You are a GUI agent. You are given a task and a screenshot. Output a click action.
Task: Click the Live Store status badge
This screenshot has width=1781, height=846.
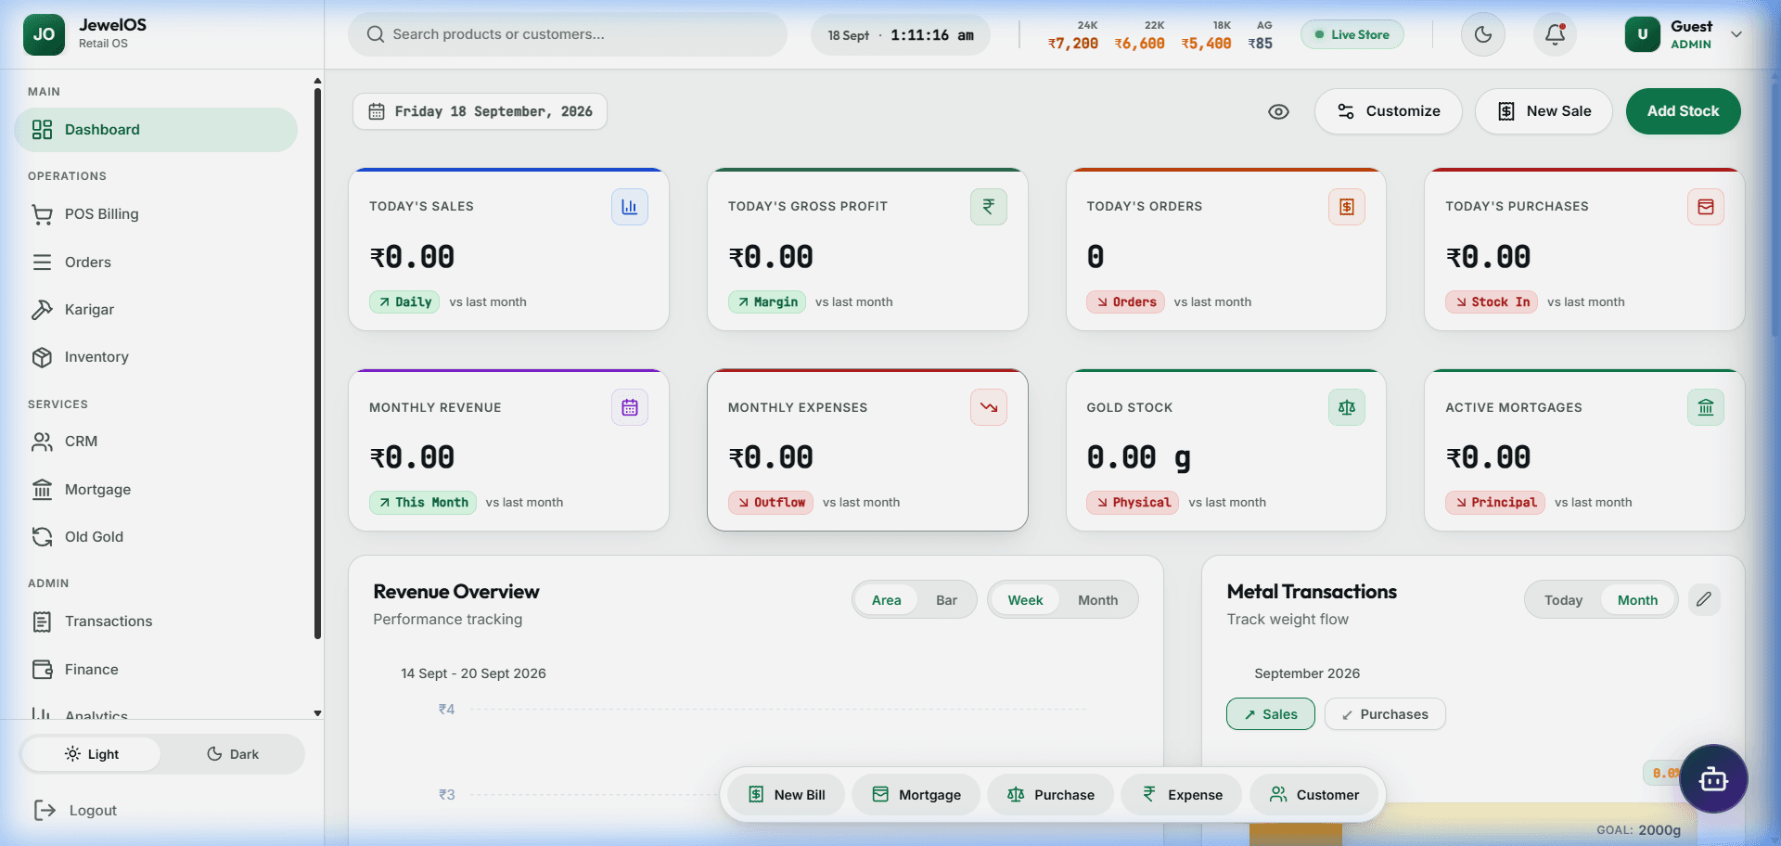[x=1352, y=34]
